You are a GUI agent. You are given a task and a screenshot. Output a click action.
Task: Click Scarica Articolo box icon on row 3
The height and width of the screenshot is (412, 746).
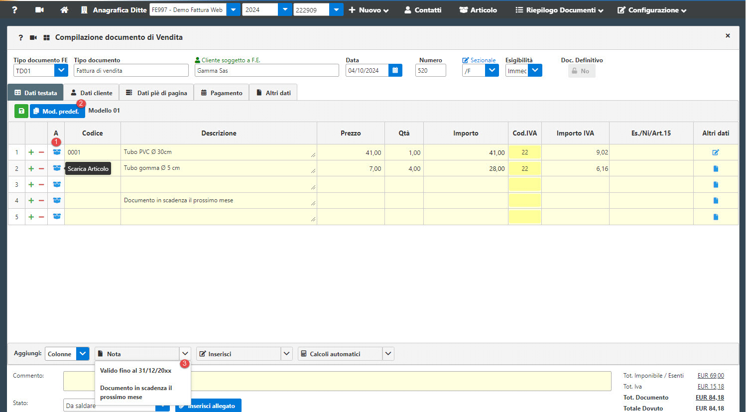[x=57, y=184]
